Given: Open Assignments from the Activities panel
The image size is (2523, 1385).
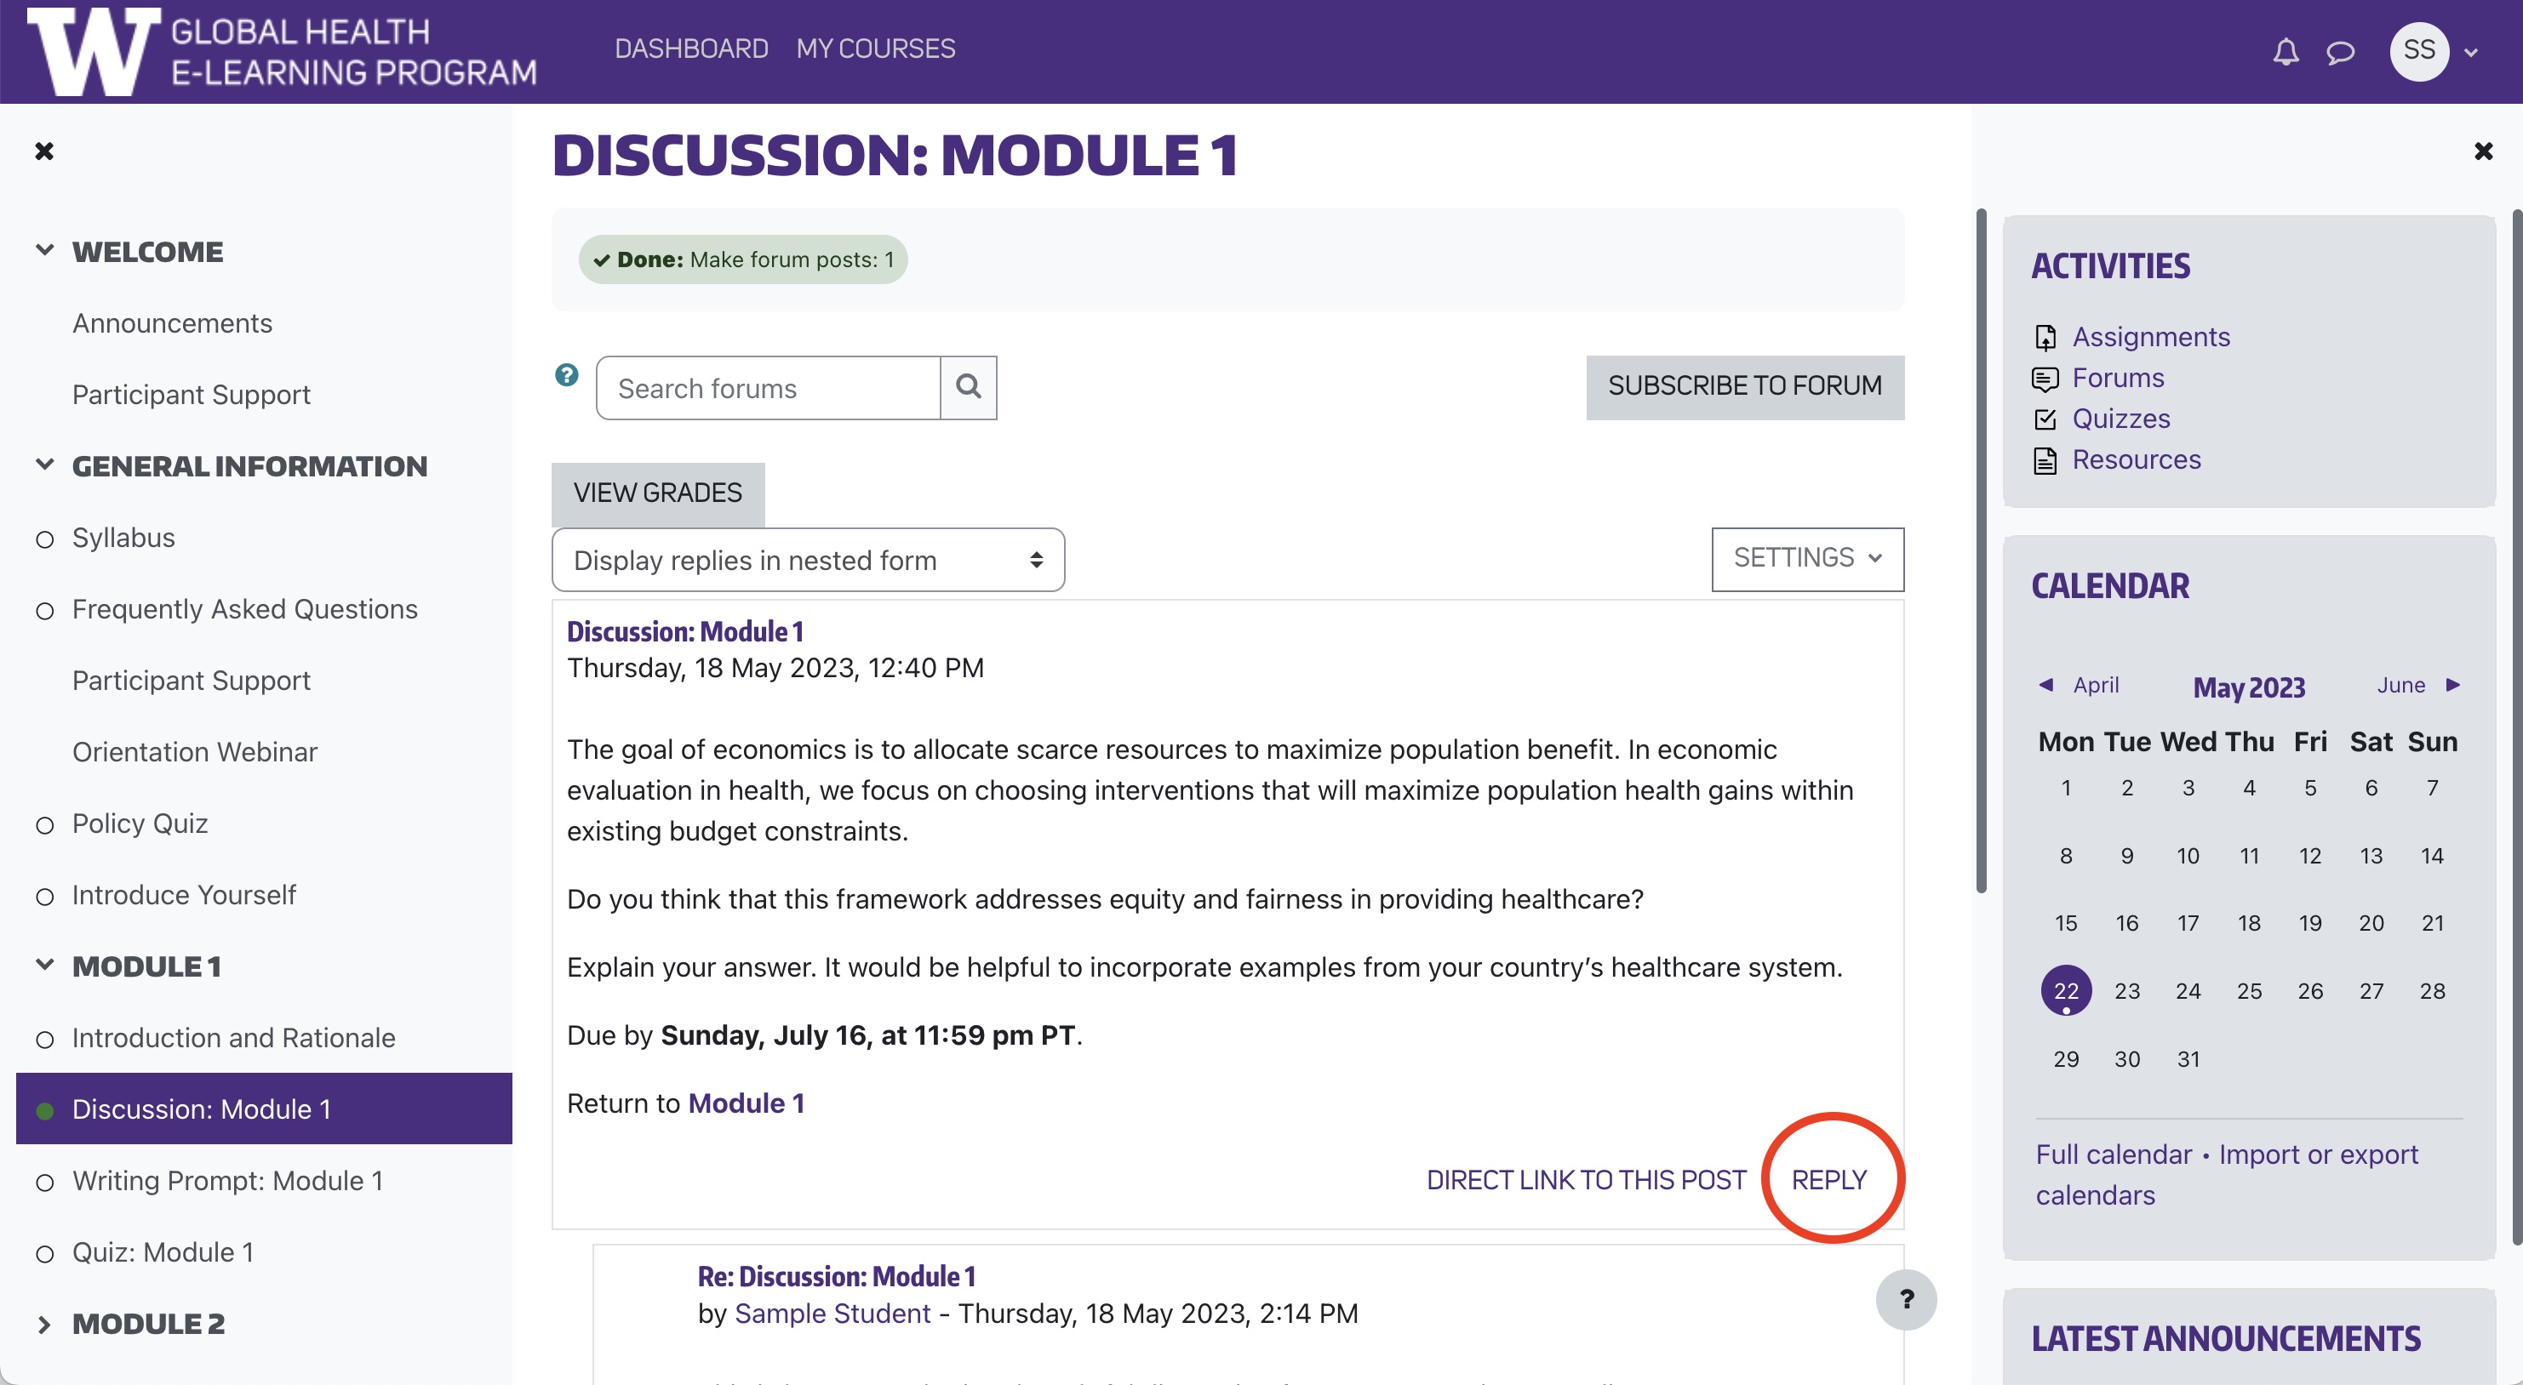Looking at the screenshot, I should click(2152, 337).
